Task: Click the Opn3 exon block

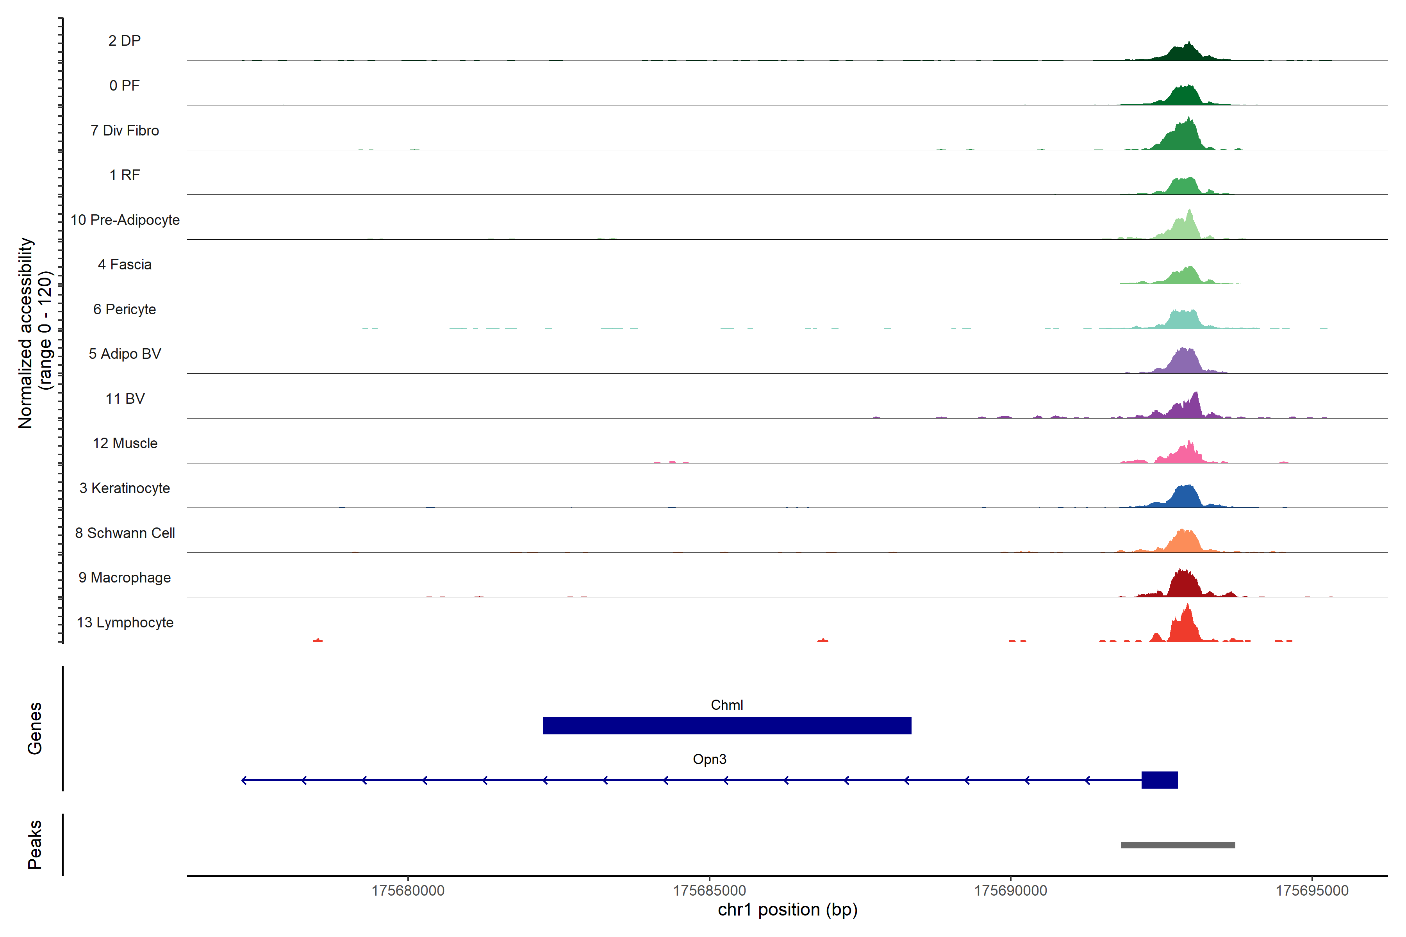Action: pos(1159,780)
